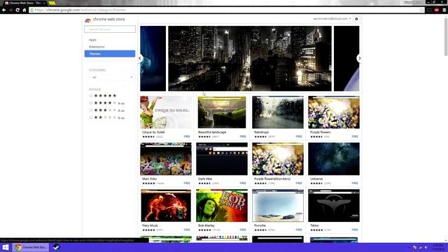This screenshot has width=448, height=252.
Task: Go to Apps section
Action: click(x=92, y=40)
